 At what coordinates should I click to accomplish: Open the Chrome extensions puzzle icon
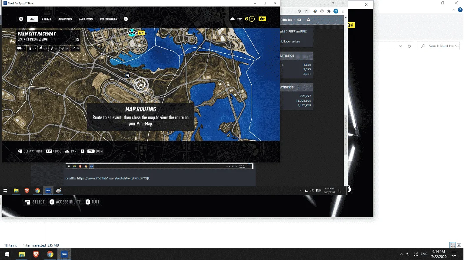point(329,11)
